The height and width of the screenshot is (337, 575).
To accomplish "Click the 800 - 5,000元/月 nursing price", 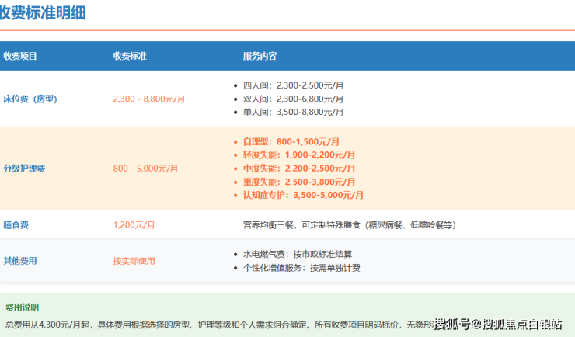I will 145,168.
